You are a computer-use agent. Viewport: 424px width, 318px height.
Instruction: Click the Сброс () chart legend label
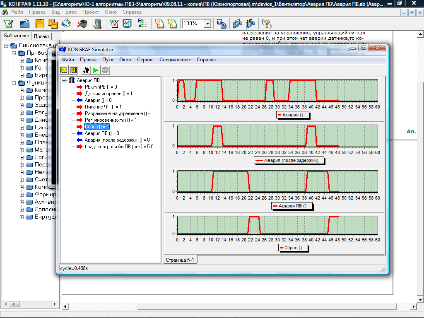coord(293,248)
